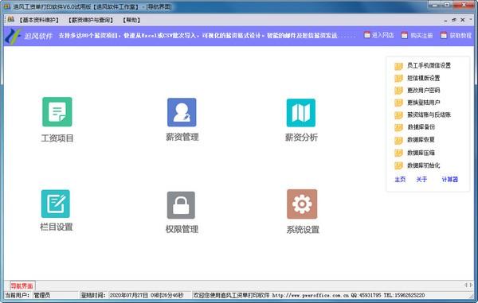Open the blue 薪资管理 user icon

[x=182, y=112]
